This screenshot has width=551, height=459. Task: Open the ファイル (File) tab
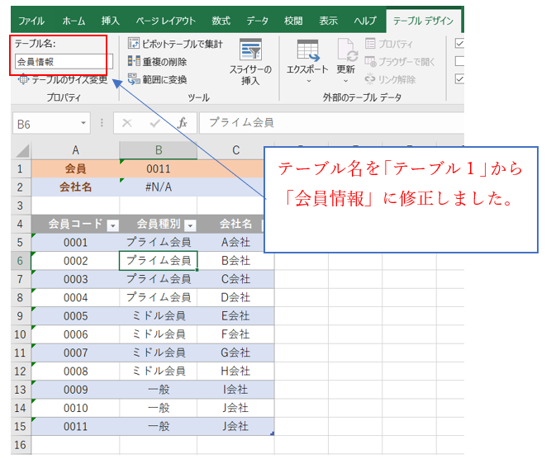[31, 19]
